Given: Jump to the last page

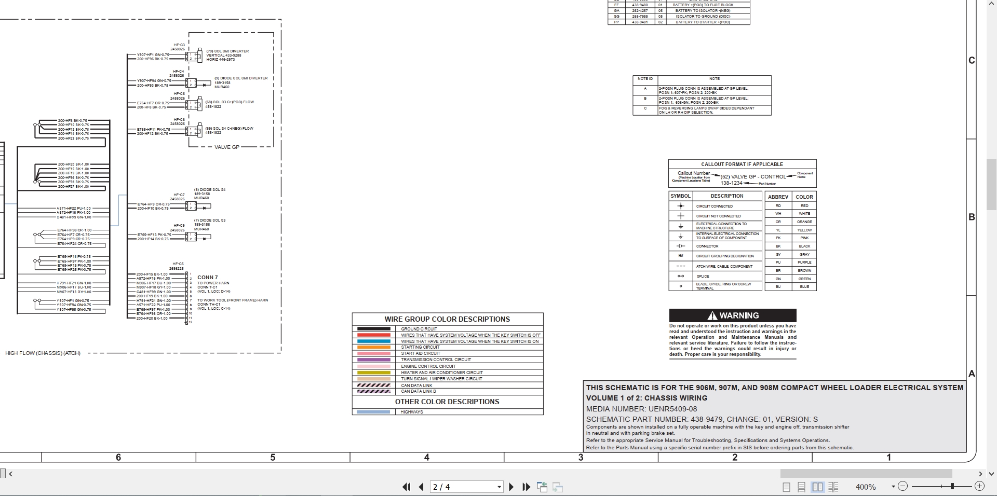Looking at the screenshot, I should pos(526,487).
